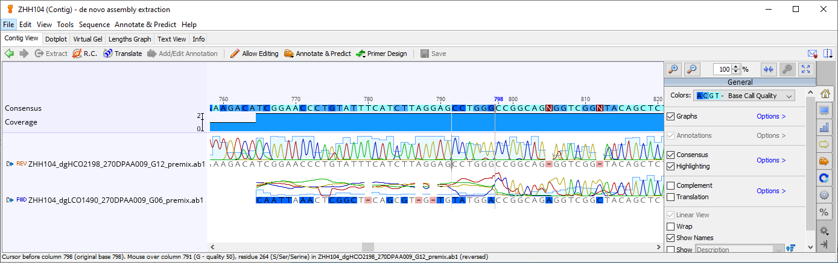Select the Live Annotate & Predict sidebar icon
This screenshot has width=838, height=263.
(824, 161)
